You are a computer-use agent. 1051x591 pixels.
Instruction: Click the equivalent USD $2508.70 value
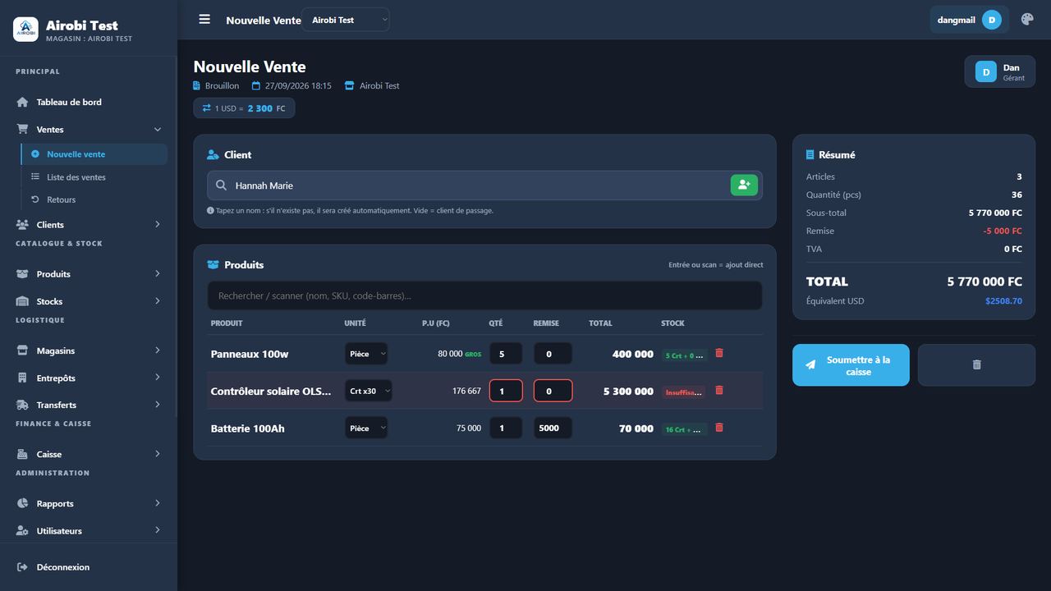[1003, 301]
